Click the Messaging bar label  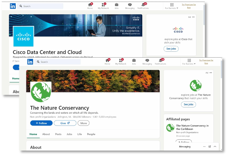coord(185,147)
